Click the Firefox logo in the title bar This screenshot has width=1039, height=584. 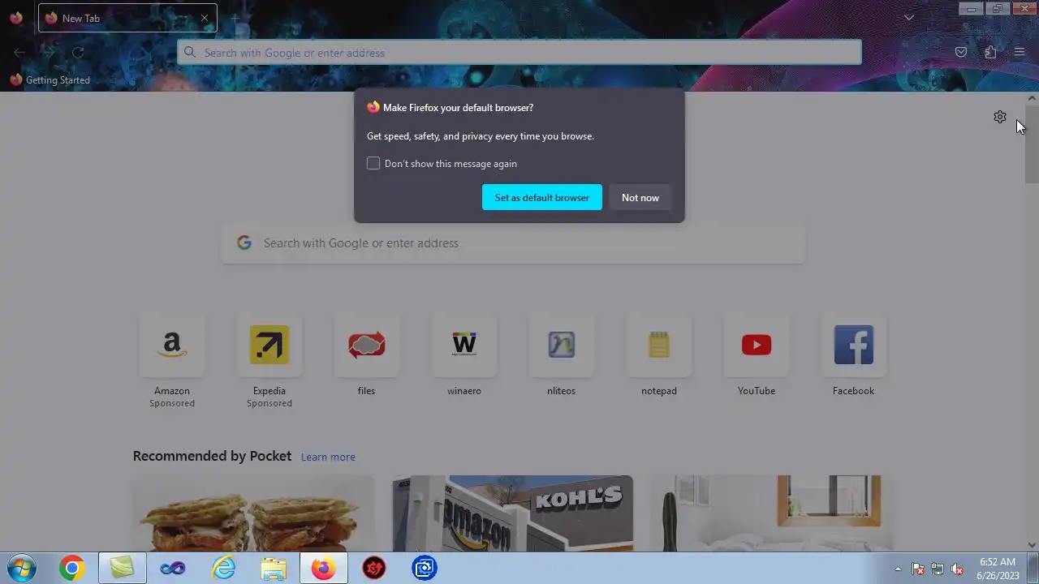click(16, 18)
